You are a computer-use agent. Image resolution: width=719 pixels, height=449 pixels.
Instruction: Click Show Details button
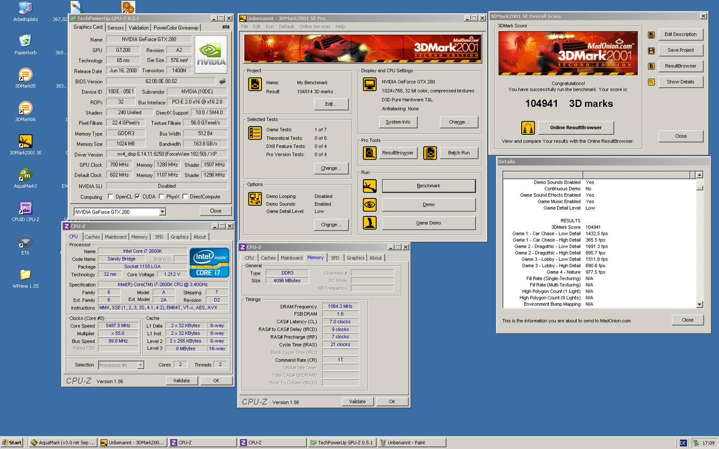pos(680,82)
